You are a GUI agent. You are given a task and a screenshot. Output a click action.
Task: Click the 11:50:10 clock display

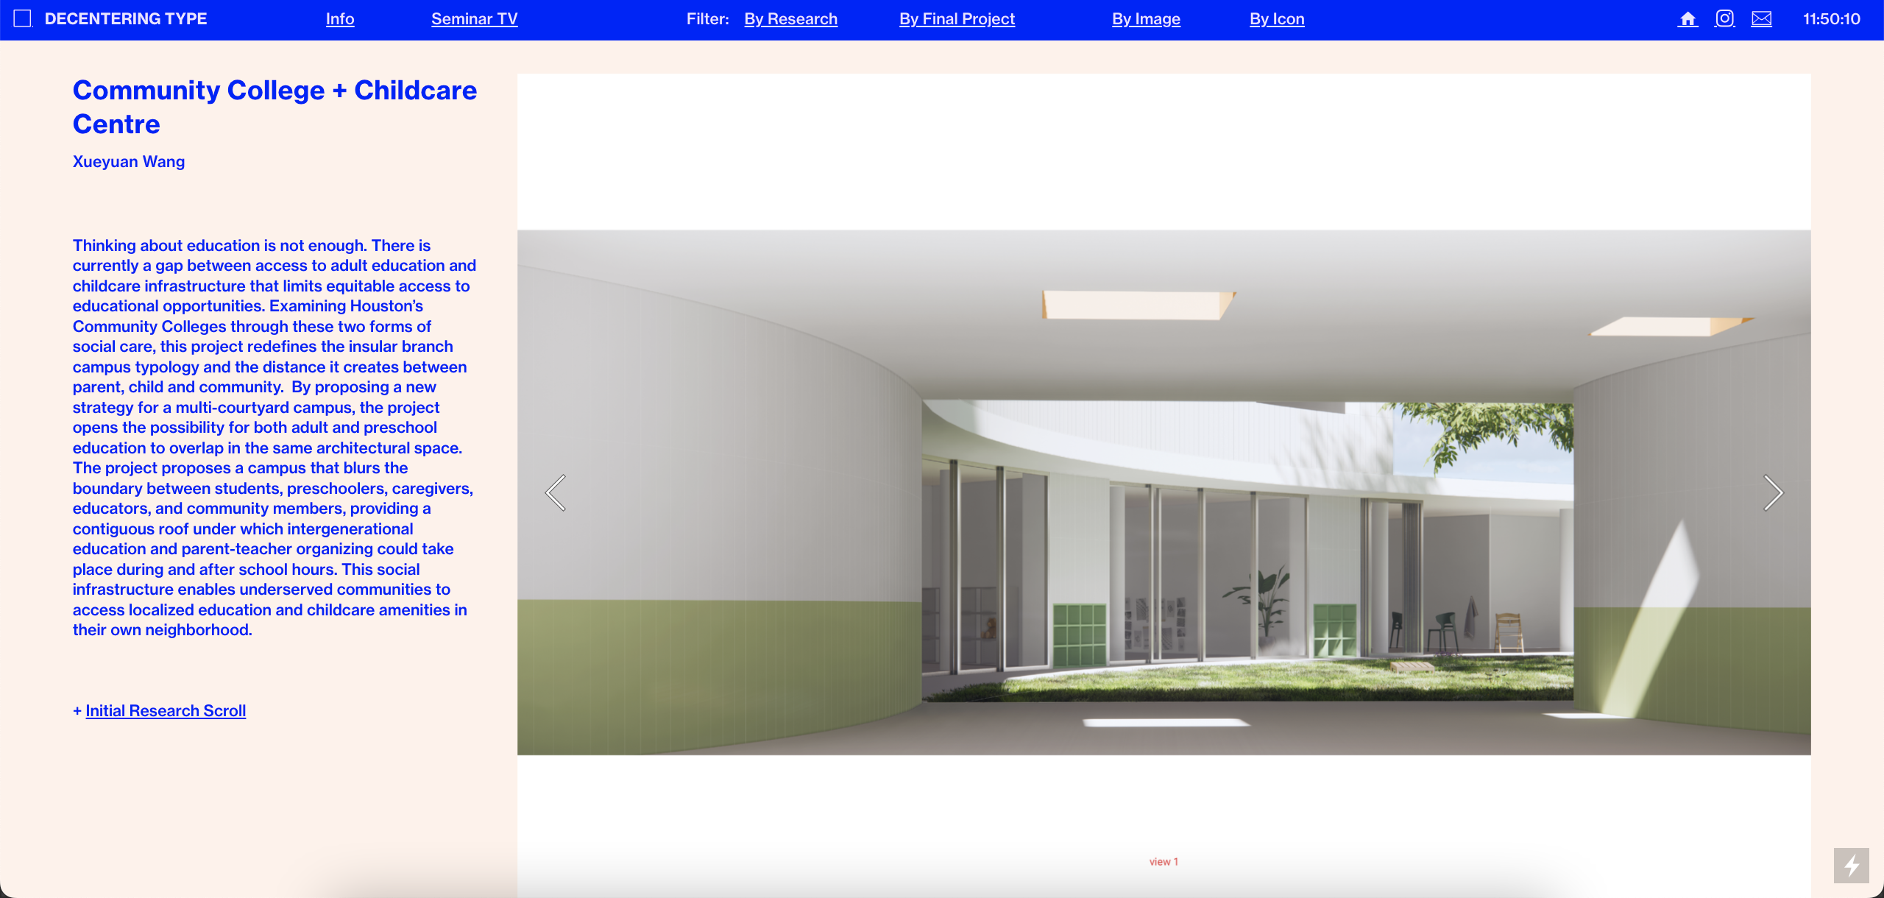pos(1831,19)
